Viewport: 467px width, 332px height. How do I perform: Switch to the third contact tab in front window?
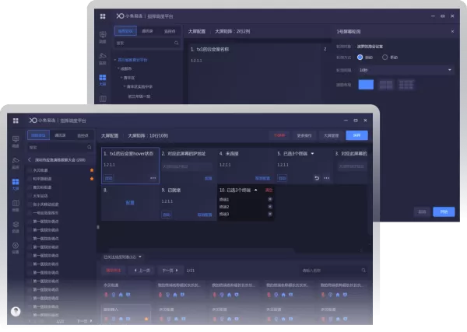click(83, 135)
